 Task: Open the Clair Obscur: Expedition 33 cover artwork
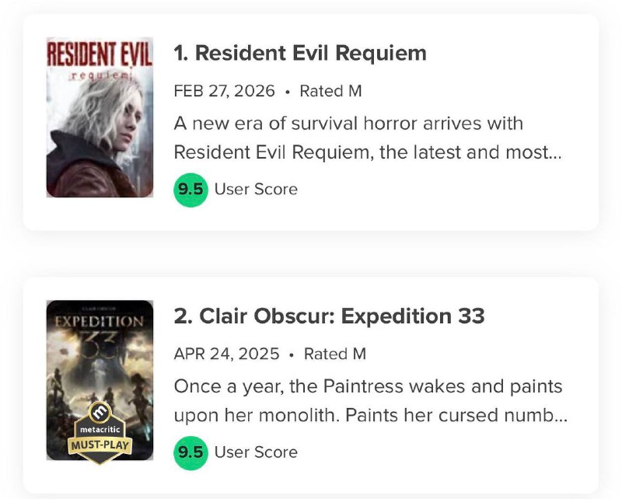100,365
